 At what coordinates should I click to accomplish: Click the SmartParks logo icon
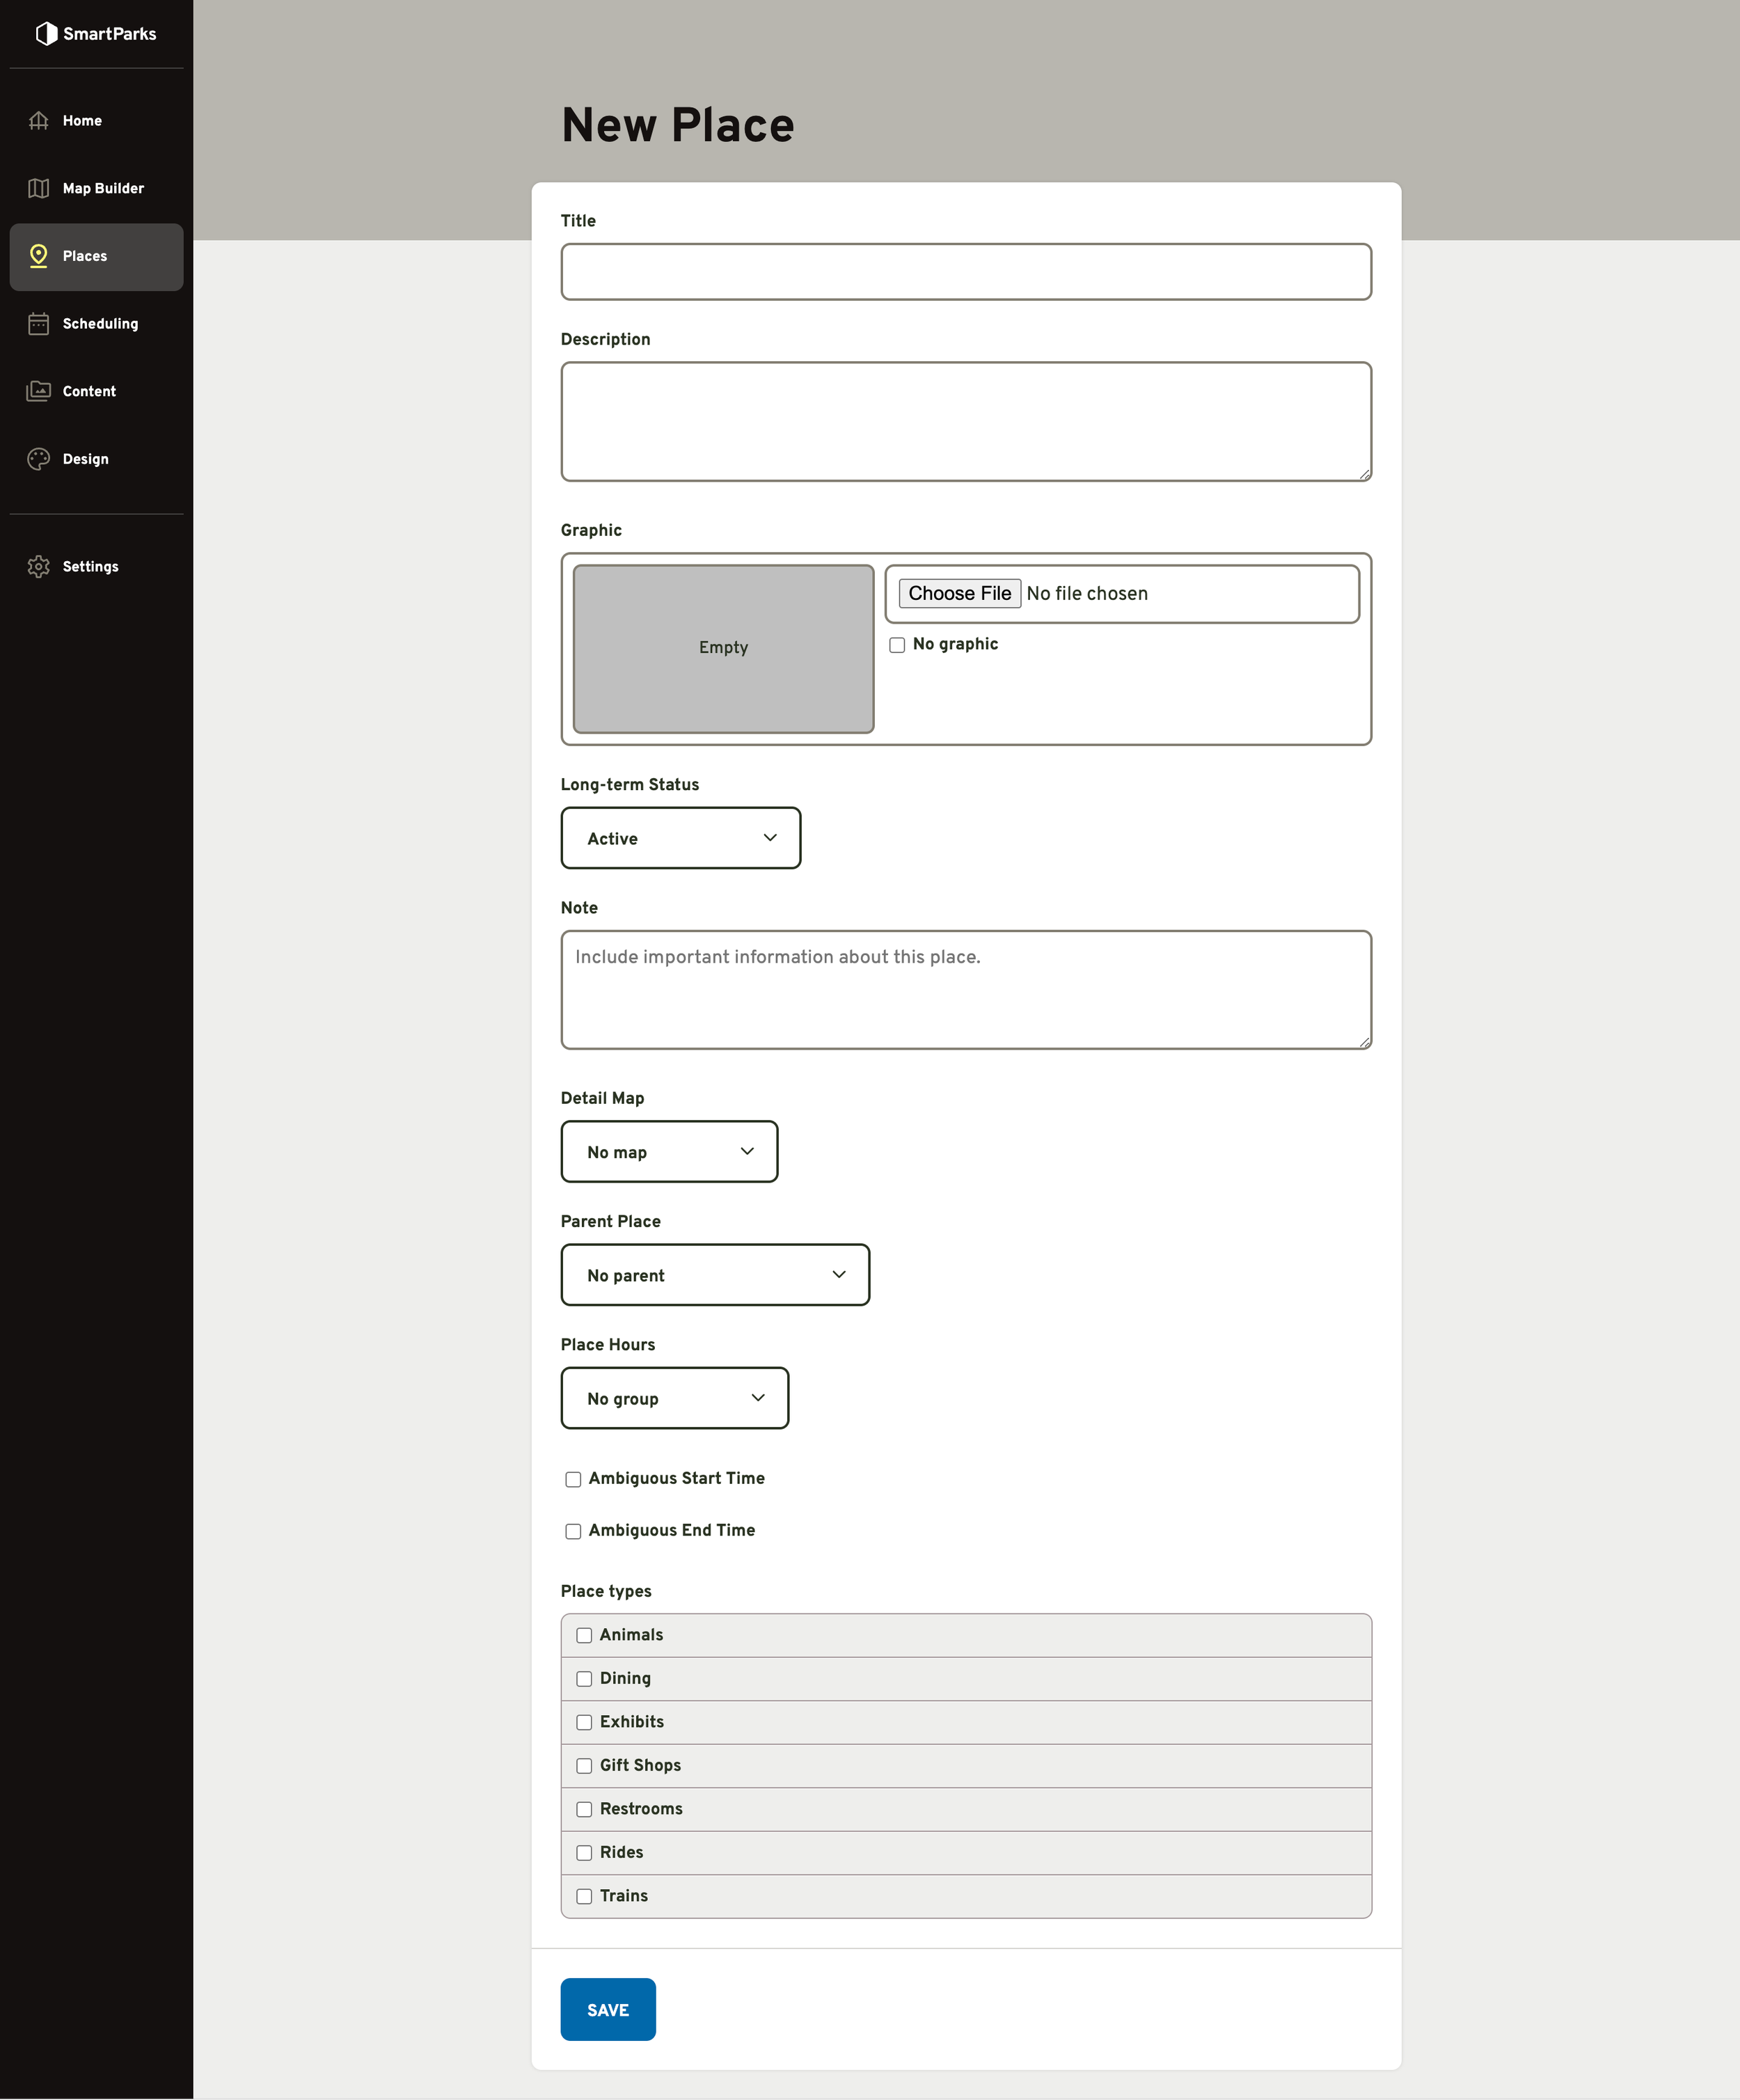46,34
